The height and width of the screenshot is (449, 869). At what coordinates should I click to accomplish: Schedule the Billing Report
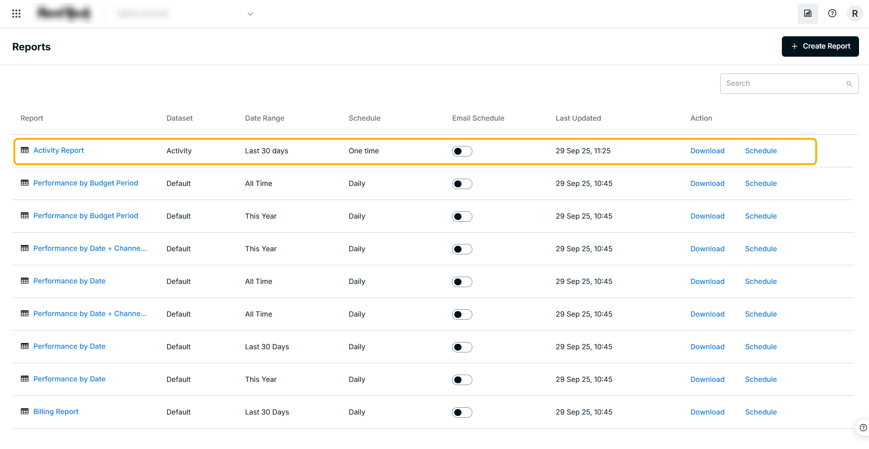point(761,412)
